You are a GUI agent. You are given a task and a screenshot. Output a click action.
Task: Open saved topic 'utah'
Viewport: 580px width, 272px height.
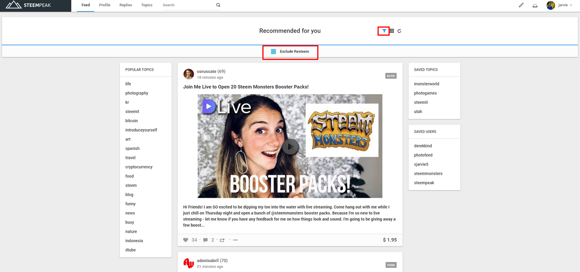pyautogui.click(x=418, y=112)
